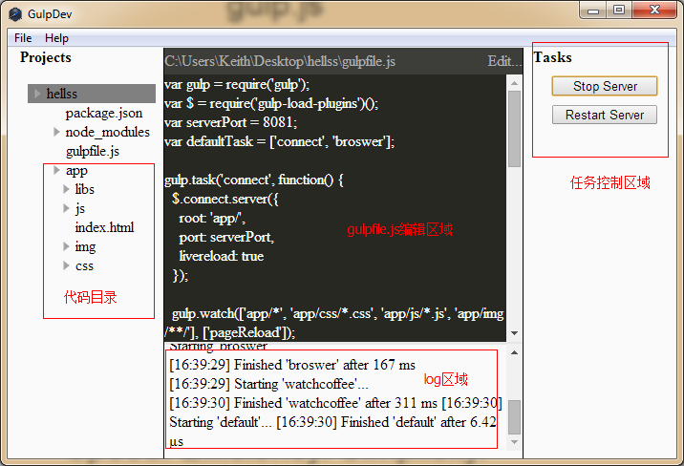This screenshot has height=466, width=684.
Task: Click the line "var gulp = require('gulp');"
Action: coord(237,84)
